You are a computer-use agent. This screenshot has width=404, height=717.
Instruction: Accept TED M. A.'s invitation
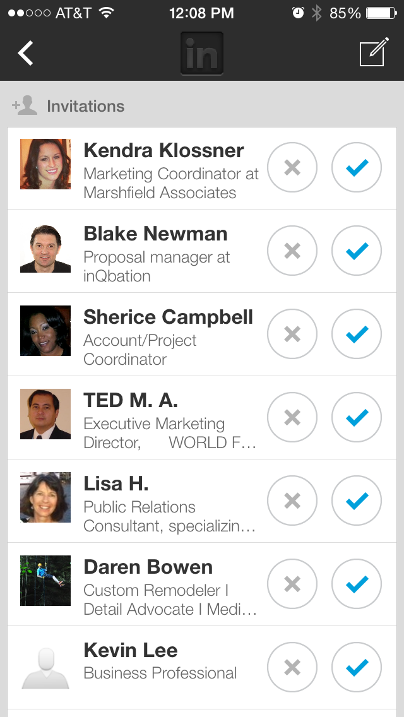(x=357, y=417)
